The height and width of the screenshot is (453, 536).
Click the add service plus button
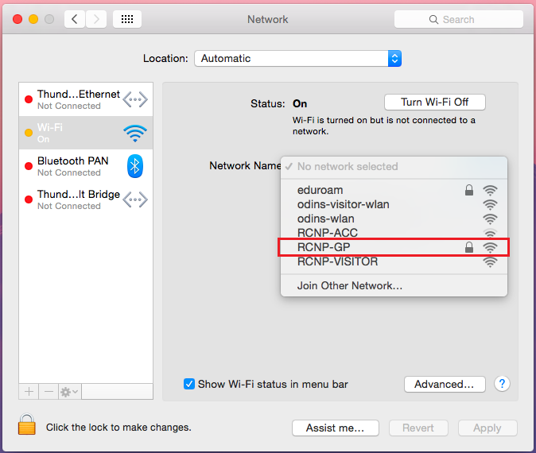click(29, 392)
